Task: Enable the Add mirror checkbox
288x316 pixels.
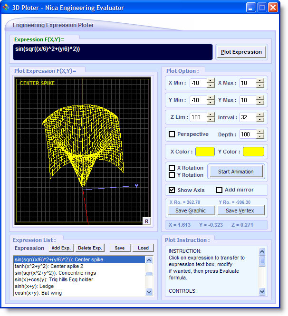Action: coord(220,190)
